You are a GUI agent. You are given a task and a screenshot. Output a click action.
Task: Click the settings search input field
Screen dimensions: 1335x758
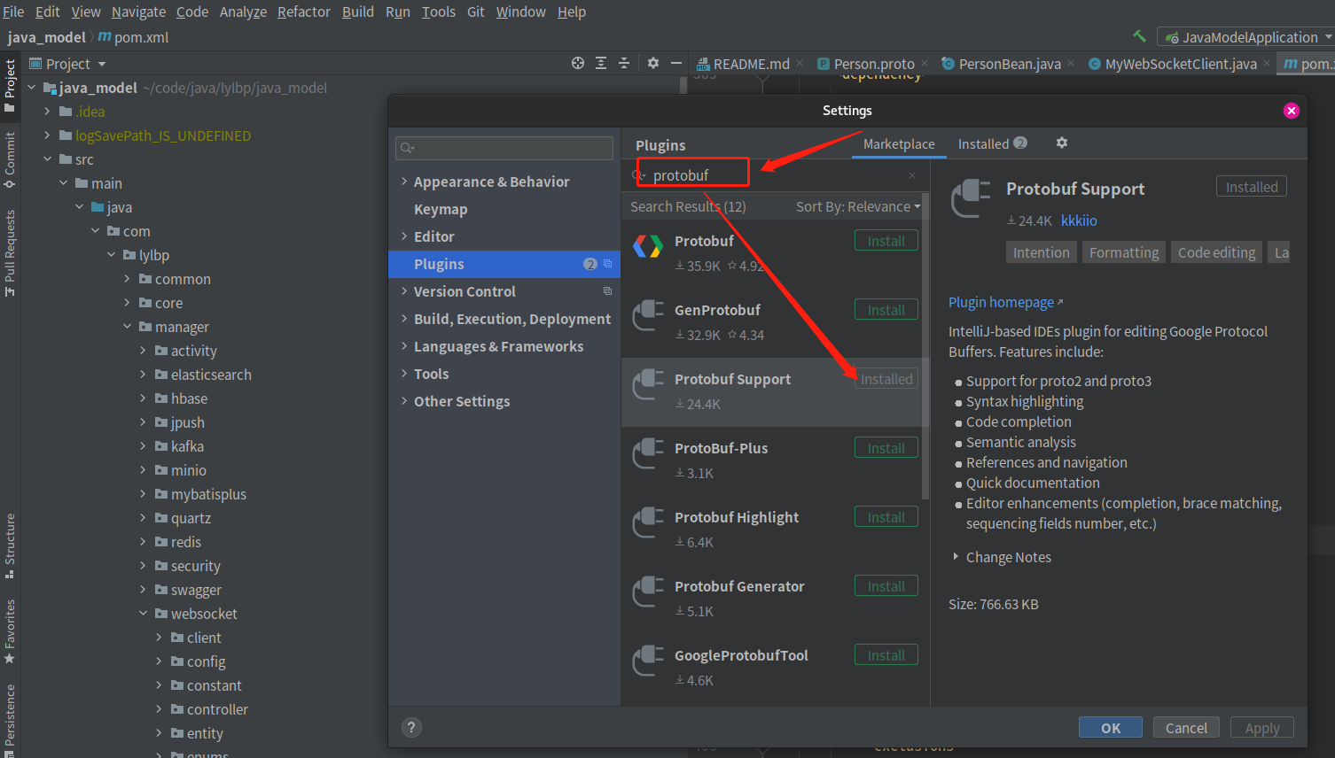[504, 148]
